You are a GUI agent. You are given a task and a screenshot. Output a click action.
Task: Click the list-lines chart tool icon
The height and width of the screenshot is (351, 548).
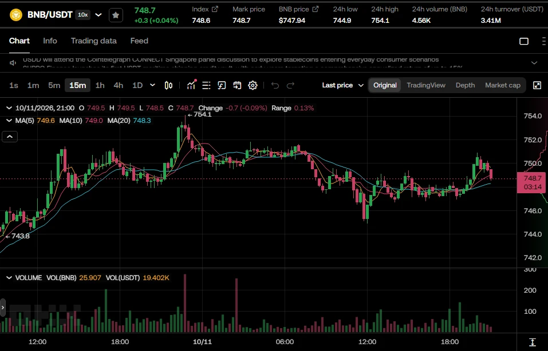tap(206, 85)
